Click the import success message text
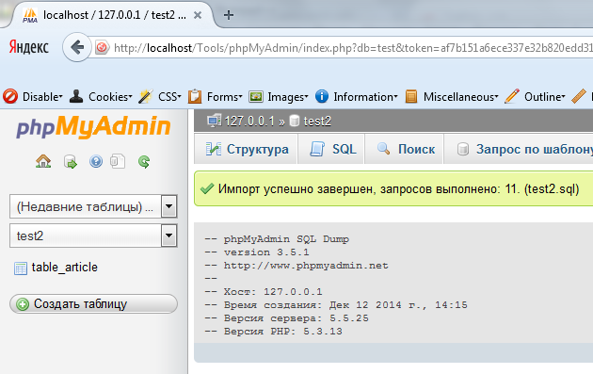Screen dimensions: 593x374 coord(398,188)
